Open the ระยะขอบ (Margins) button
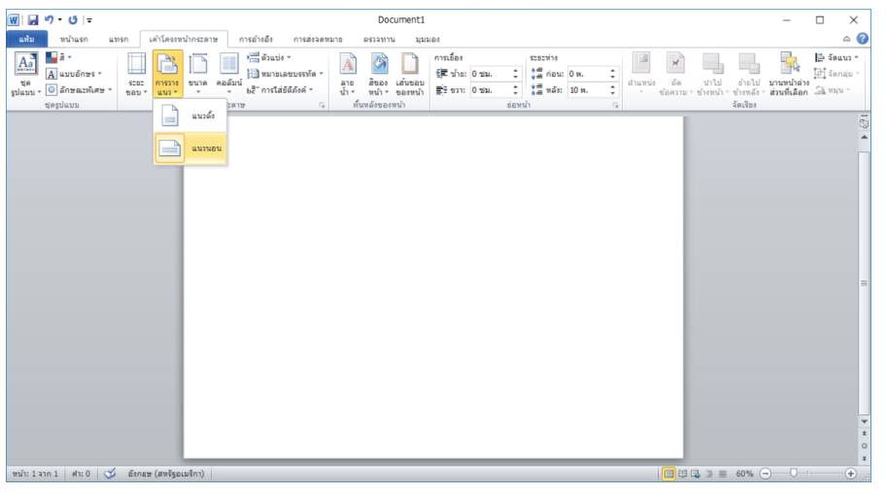 click(x=136, y=76)
